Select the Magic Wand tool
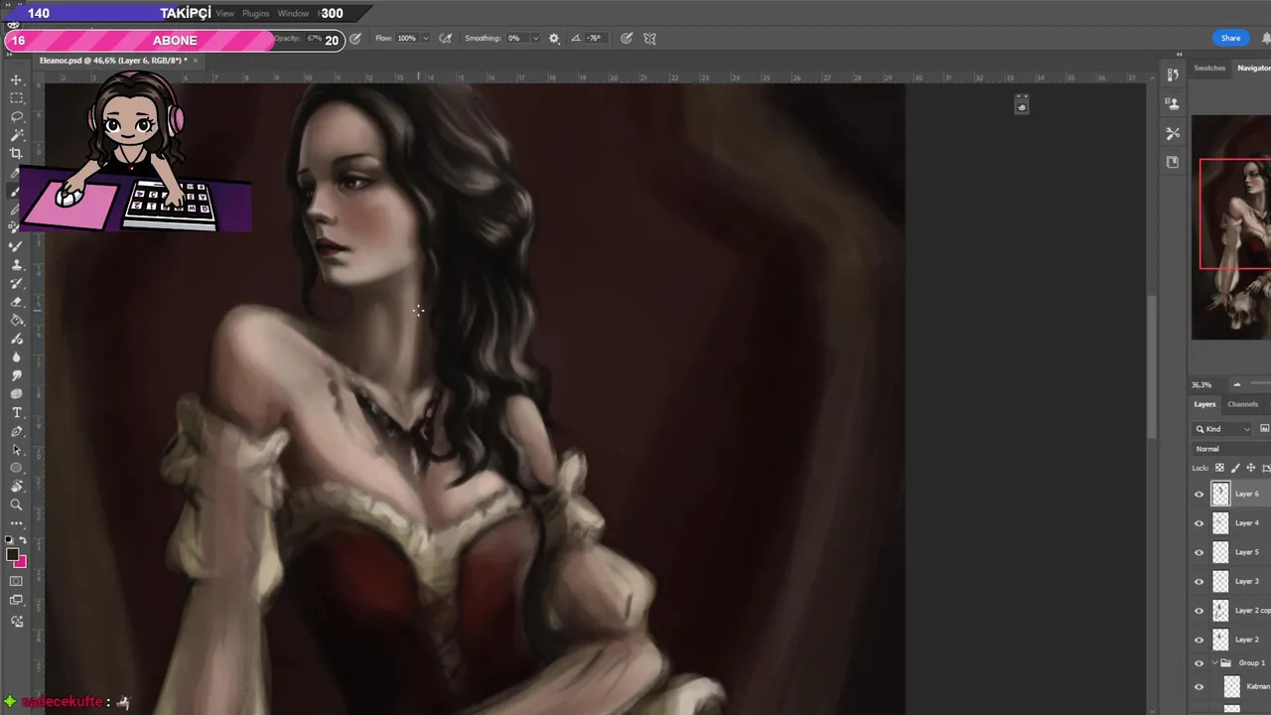Image resolution: width=1271 pixels, height=715 pixels. pyautogui.click(x=16, y=135)
